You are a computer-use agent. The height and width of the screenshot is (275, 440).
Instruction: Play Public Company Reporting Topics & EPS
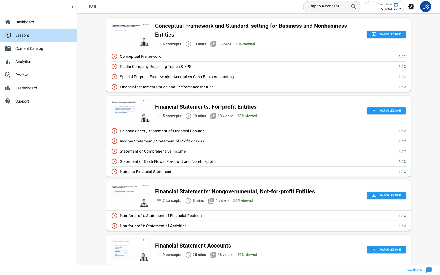tap(114, 67)
